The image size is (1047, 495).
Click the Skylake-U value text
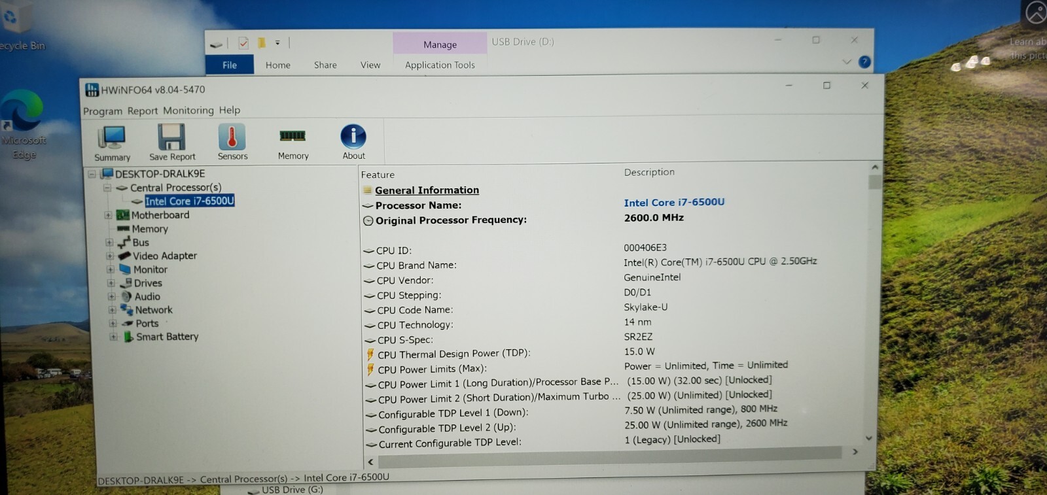(645, 307)
